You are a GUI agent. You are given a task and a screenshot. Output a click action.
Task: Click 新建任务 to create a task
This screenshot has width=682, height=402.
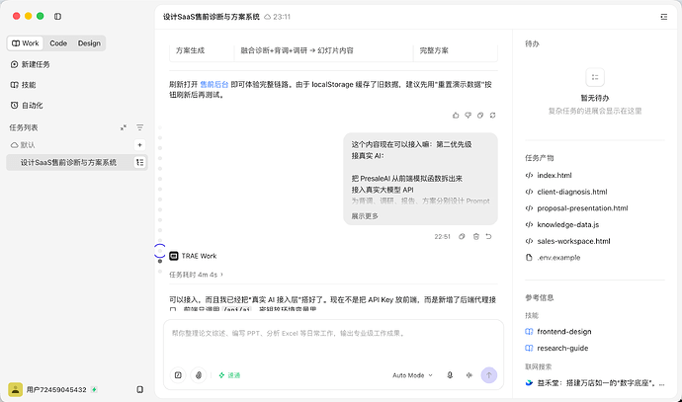click(x=30, y=64)
